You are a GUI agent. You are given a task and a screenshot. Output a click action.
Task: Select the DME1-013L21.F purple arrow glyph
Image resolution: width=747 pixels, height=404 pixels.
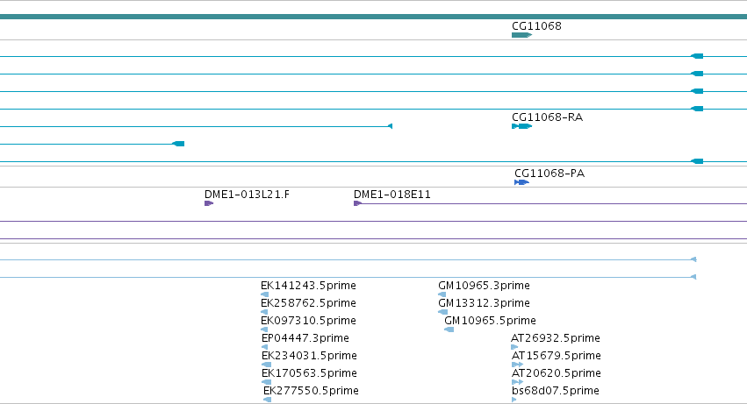pyautogui.click(x=209, y=203)
